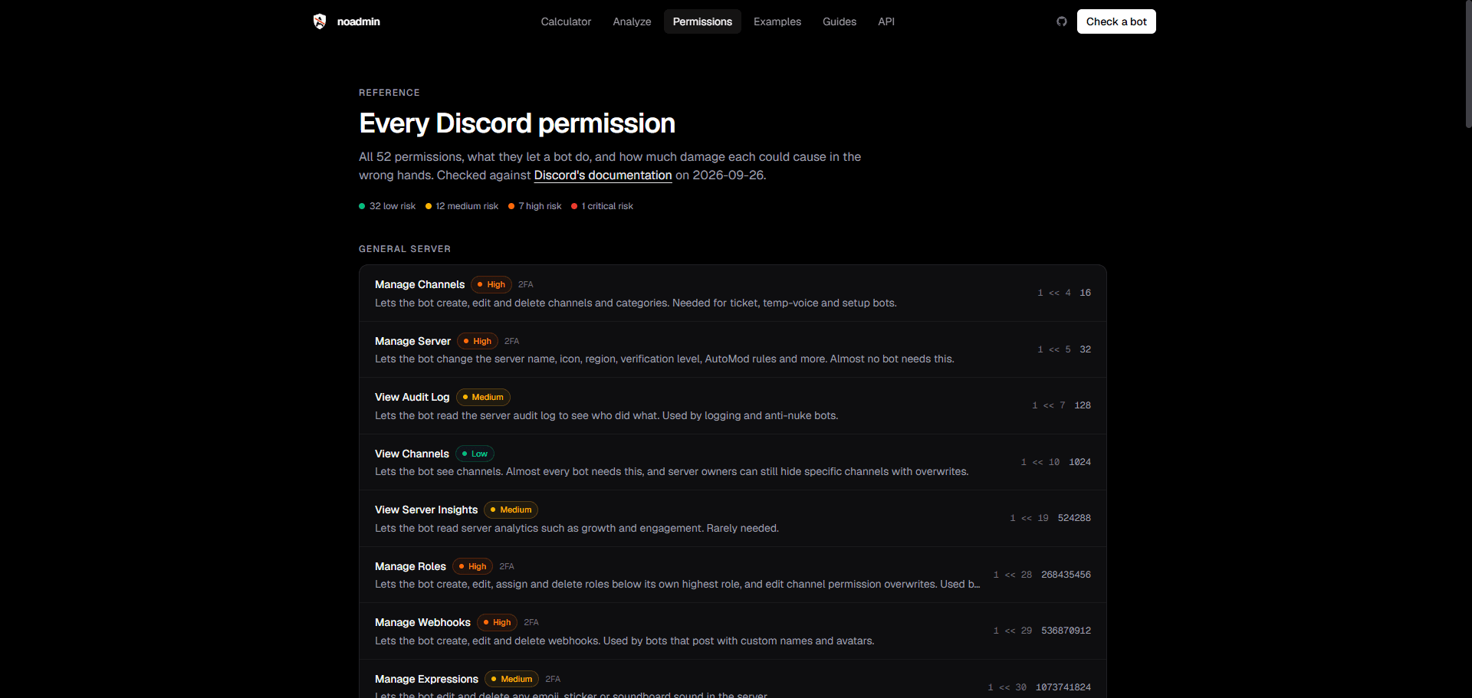This screenshot has width=1472, height=698.
Task: Click the 12 medium risk indicator
Action: [462, 206]
